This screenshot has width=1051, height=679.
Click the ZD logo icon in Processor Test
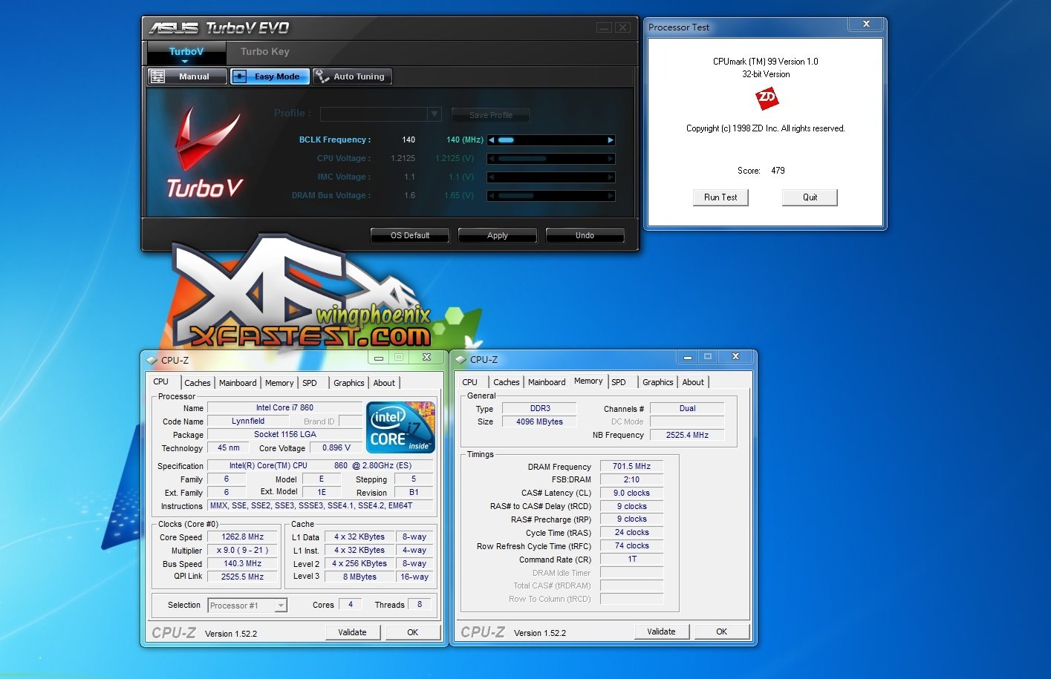click(767, 98)
